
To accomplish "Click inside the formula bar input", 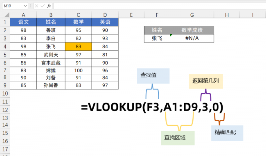I will 160,6.
